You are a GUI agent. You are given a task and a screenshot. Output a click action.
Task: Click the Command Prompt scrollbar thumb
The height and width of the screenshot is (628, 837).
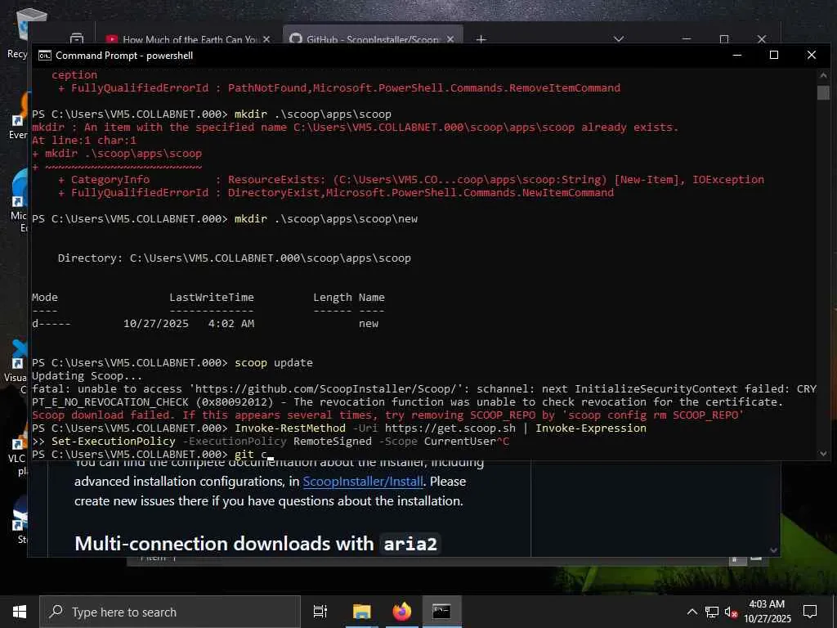822,92
